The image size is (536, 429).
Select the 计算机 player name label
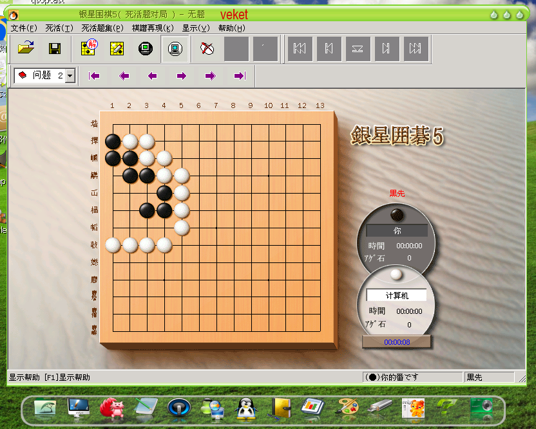click(397, 296)
